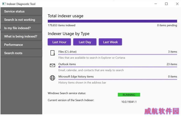Show indexer usage for Last Hour
Image resolution: width=181 pixels, height=117 pixels.
coord(59,42)
